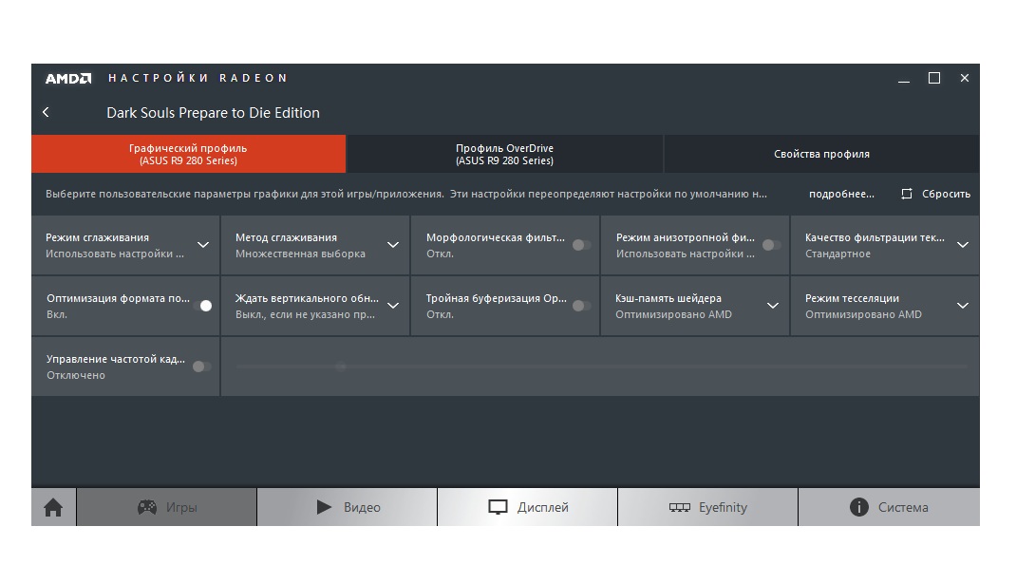Click the Eyefinity multi-display icon

(679, 507)
